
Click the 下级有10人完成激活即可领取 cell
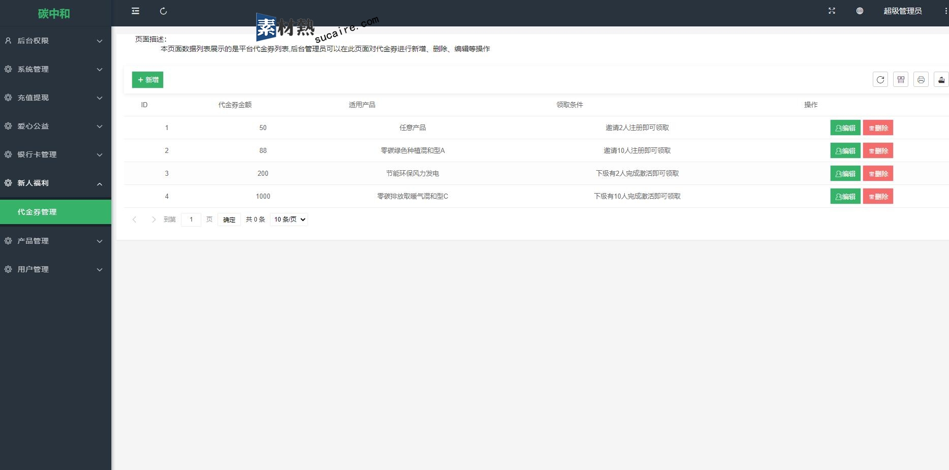(637, 196)
